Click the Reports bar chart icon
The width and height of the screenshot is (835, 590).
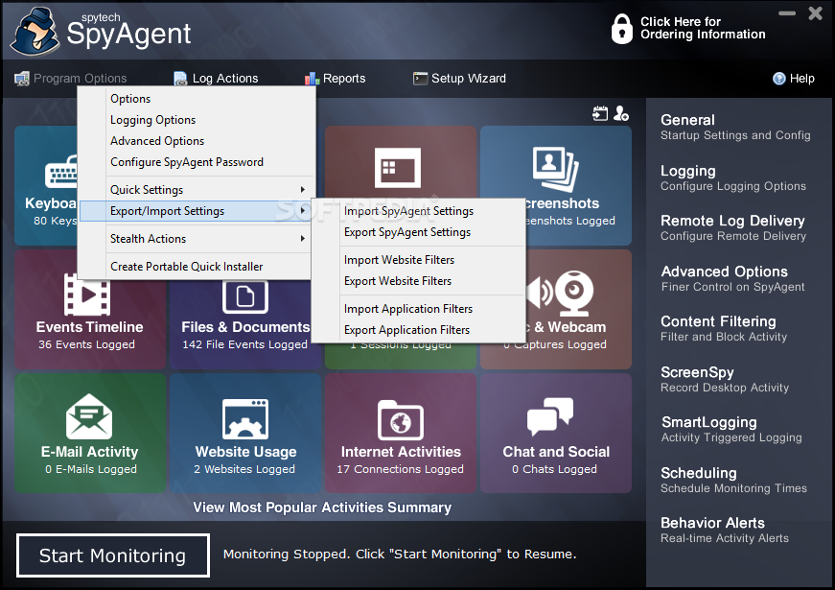point(312,79)
